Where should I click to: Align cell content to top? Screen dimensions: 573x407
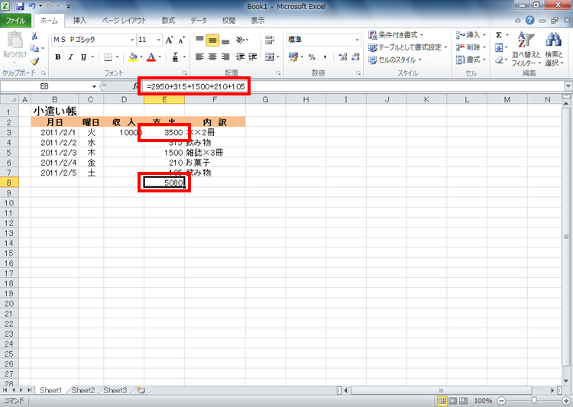pyautogui.click(x=199, y=40)
